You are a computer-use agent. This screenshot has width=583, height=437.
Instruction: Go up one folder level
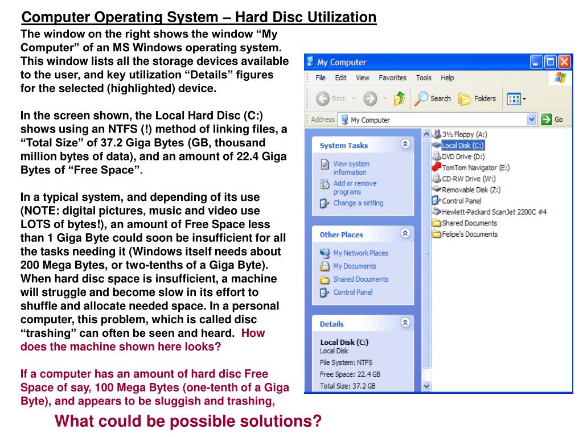(399, 98)
